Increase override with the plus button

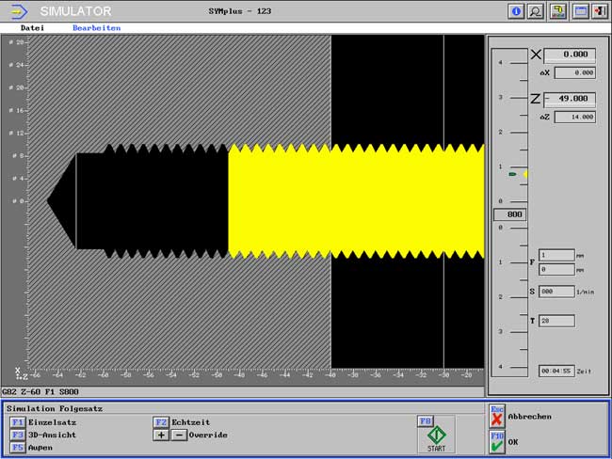pyautogui.click(x=161, y=435)
